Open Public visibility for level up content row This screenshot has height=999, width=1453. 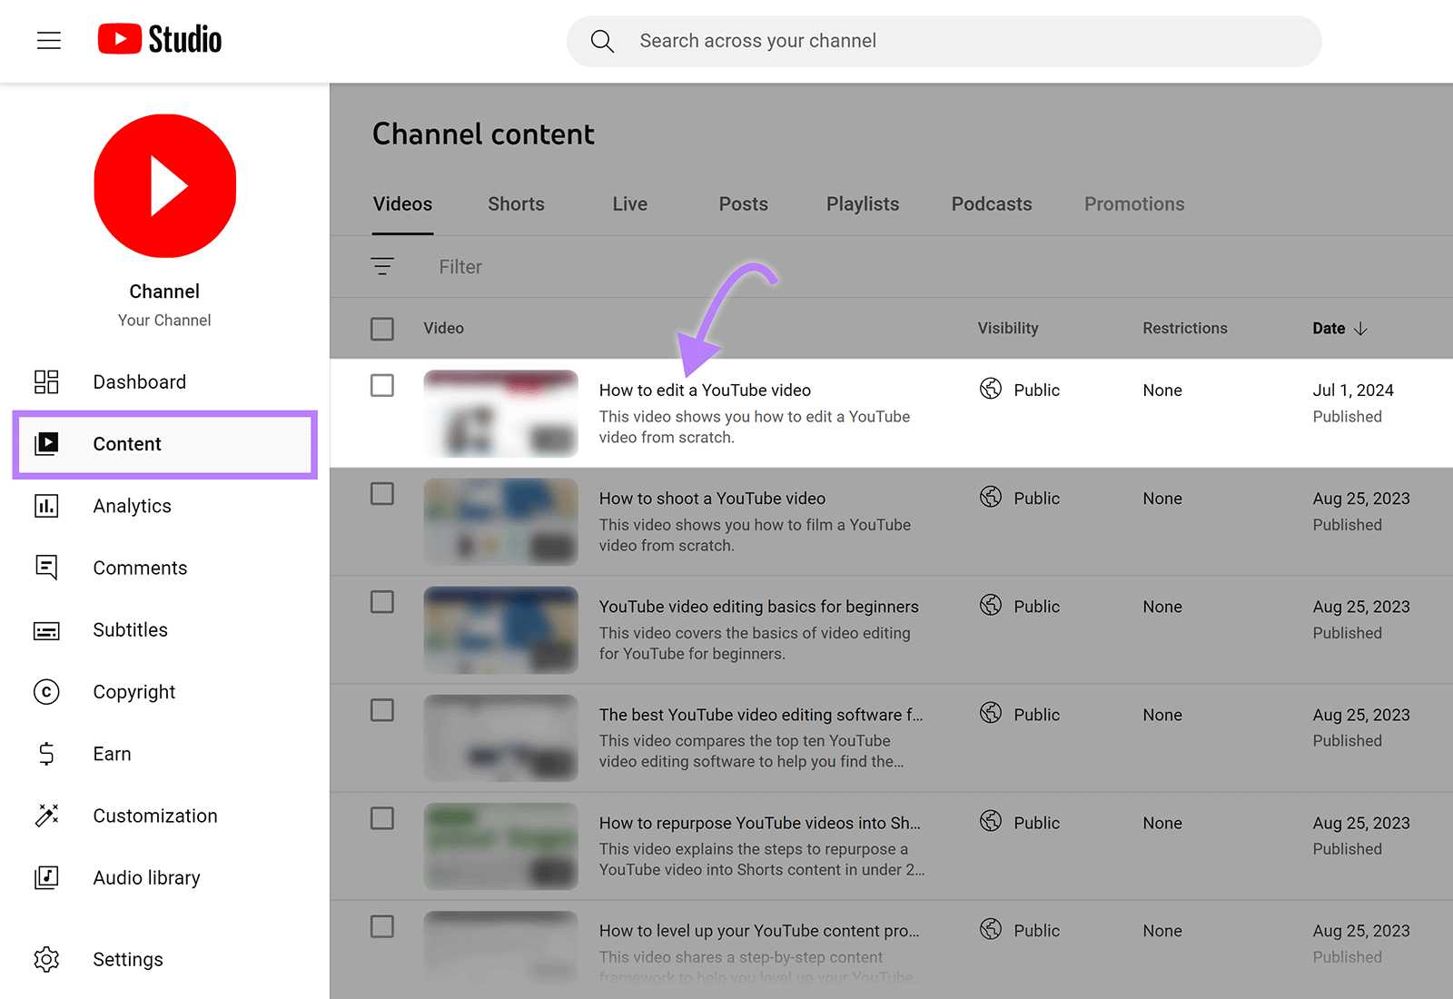point(1036,931)
